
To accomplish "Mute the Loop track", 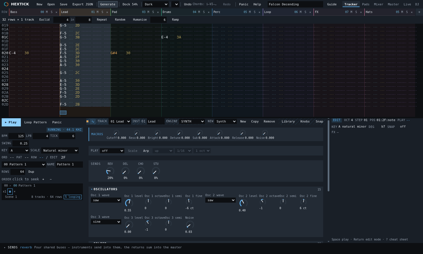I will coord(301,12).
